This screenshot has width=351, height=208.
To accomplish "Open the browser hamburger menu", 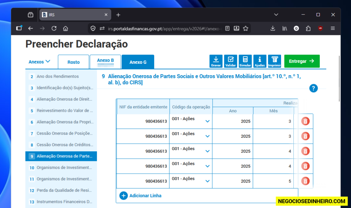I will pos(332,28).
